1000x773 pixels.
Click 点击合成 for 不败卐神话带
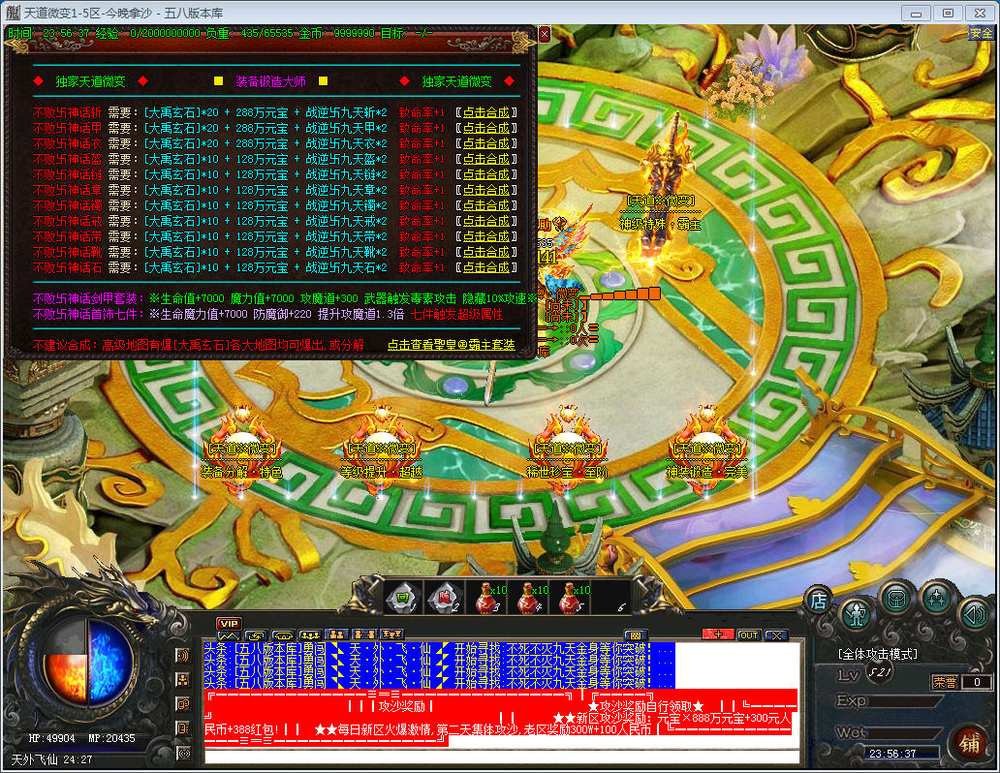pyautogui.click(x=486, y=236)
